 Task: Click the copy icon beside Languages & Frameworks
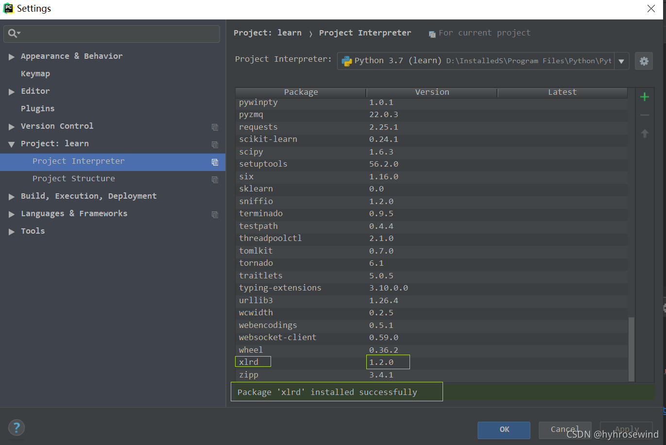coord(215,214)
